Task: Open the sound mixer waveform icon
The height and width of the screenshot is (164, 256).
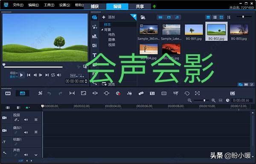Action: (x=129, y=94)
